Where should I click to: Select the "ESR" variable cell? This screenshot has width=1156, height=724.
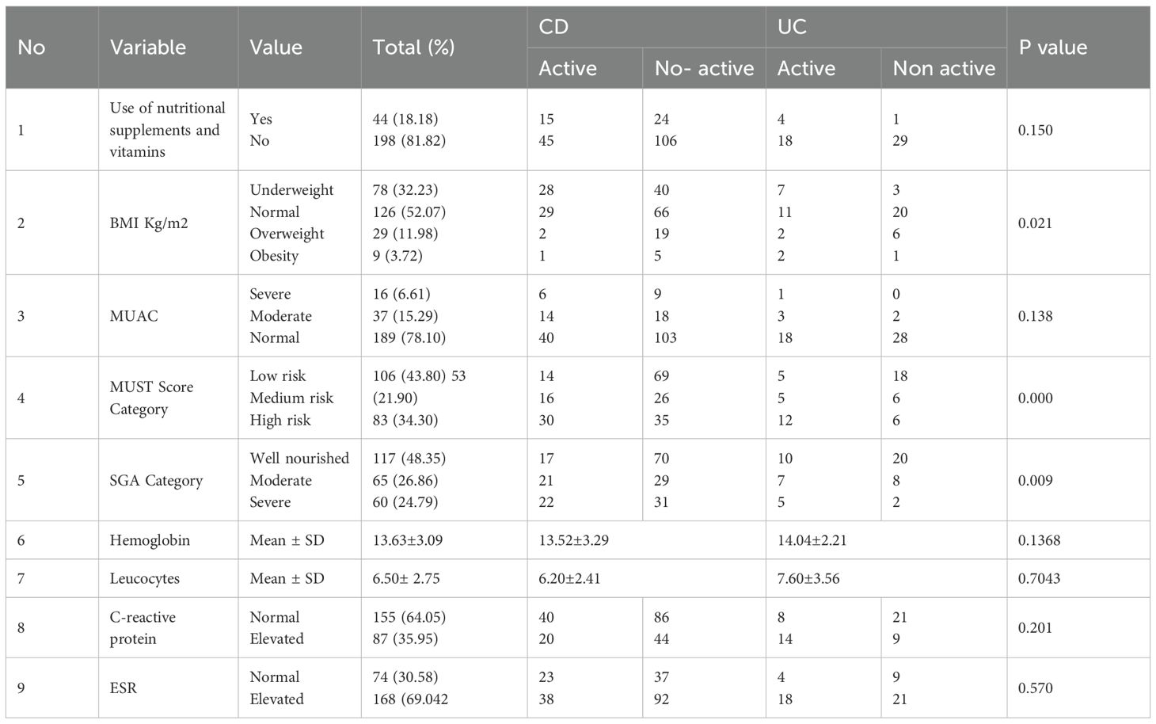click(x=124, y=688)
